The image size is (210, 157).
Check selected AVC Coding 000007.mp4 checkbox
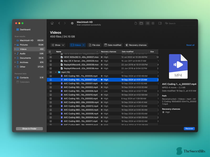51,80
